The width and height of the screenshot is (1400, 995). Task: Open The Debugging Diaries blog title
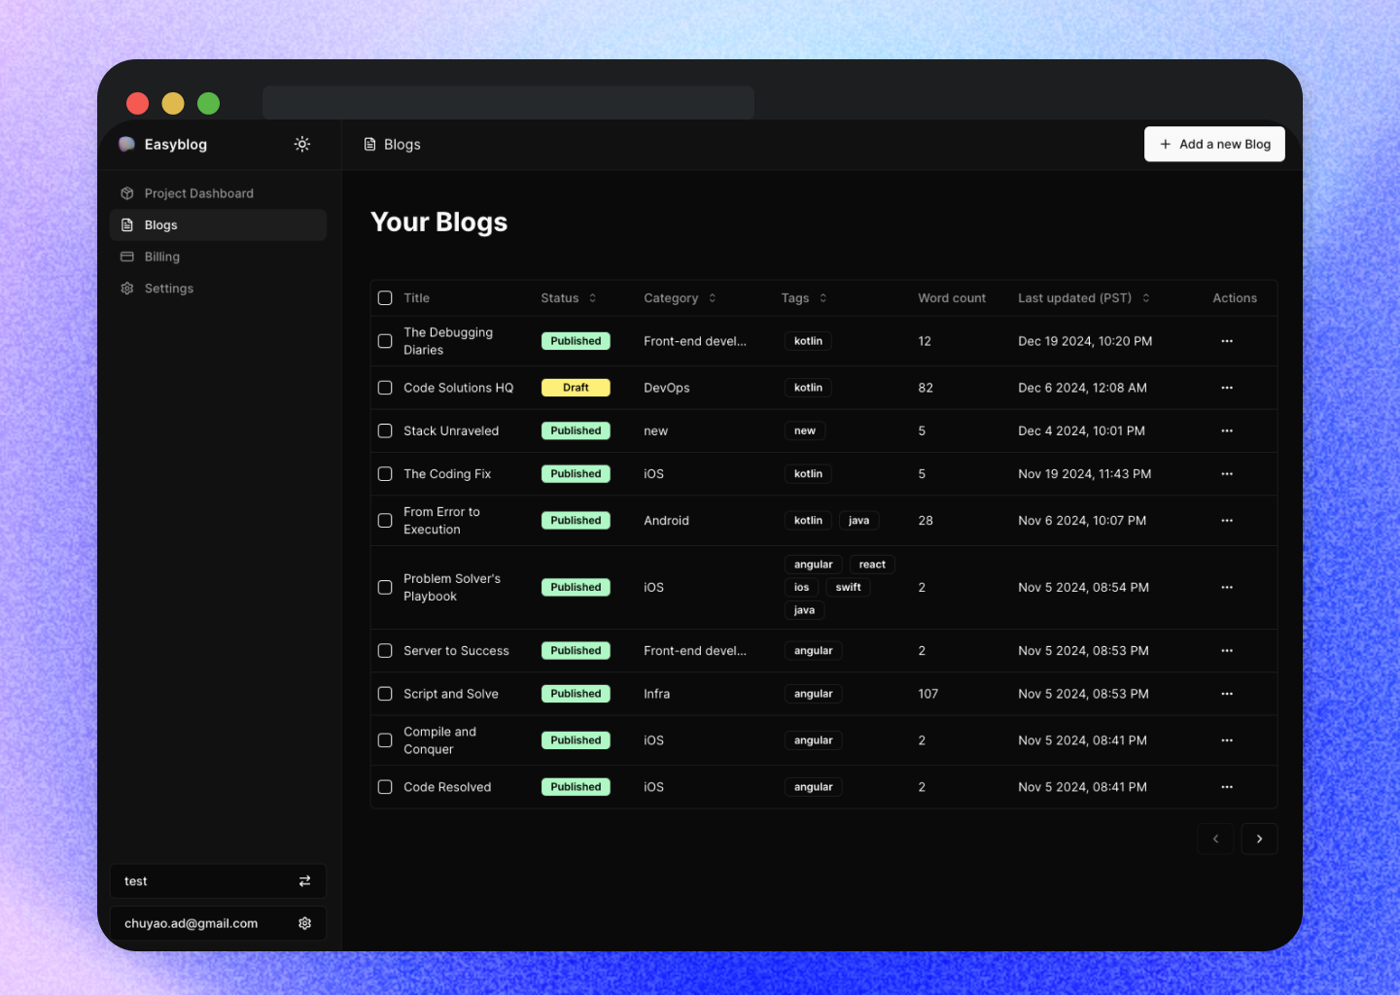pos(448,341)
